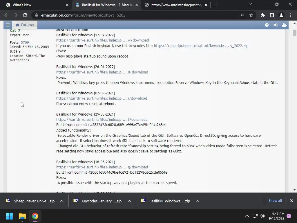The image size is (297, 223).
Task: Open the tab search dropdown arrow
Action: (250, 4)
